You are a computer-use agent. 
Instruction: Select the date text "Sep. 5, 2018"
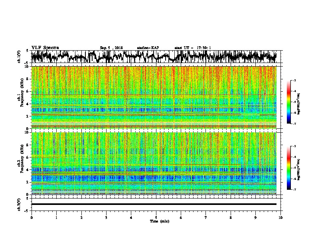pyautogui.click(x=111, y=48)
